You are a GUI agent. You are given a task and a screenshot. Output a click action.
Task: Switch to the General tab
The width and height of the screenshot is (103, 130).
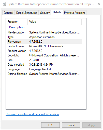click(x=8, y=13)
